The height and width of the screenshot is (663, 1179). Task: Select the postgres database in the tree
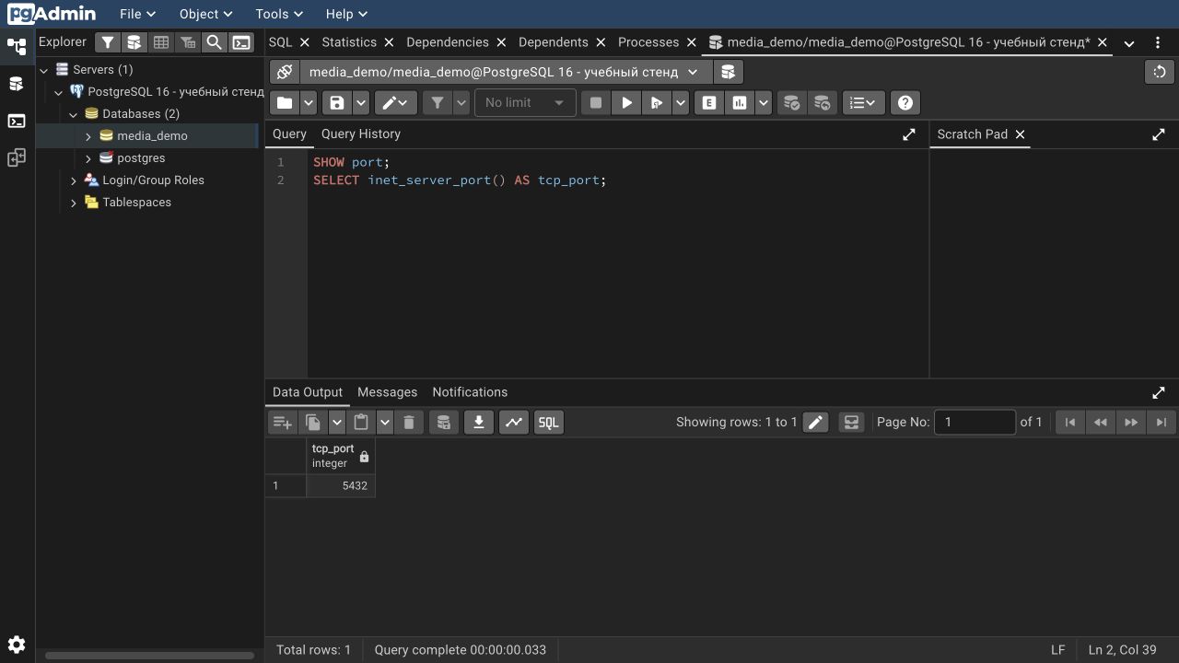[x=141, y=158]
